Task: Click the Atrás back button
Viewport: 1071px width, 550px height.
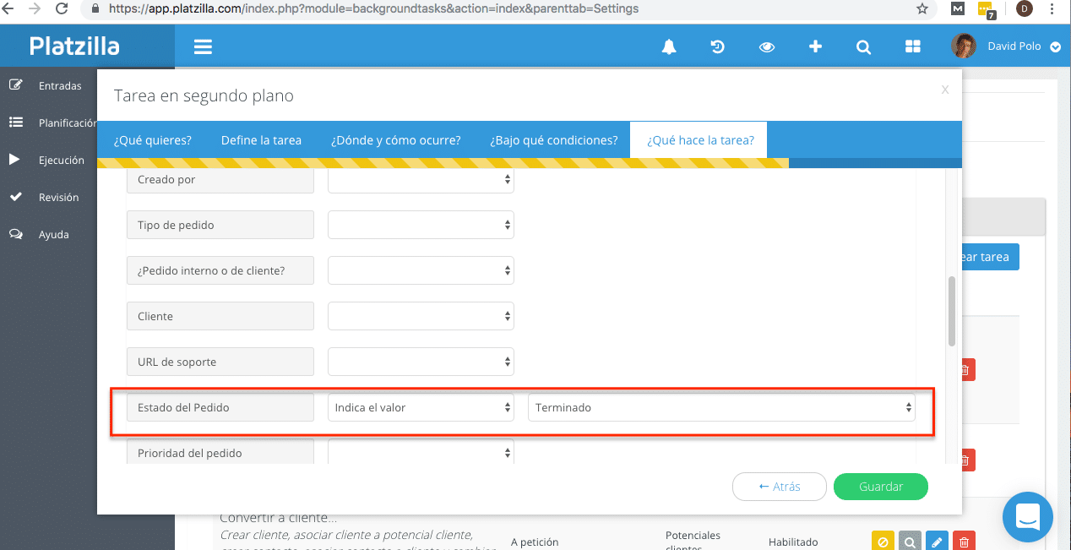Action: pos(779,487)
